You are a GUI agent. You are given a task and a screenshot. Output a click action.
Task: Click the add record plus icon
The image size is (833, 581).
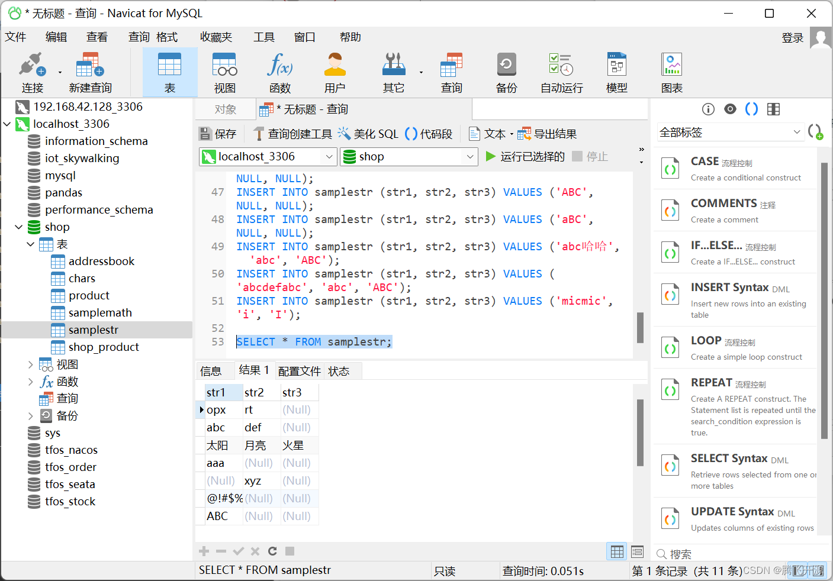coord(204,551)
